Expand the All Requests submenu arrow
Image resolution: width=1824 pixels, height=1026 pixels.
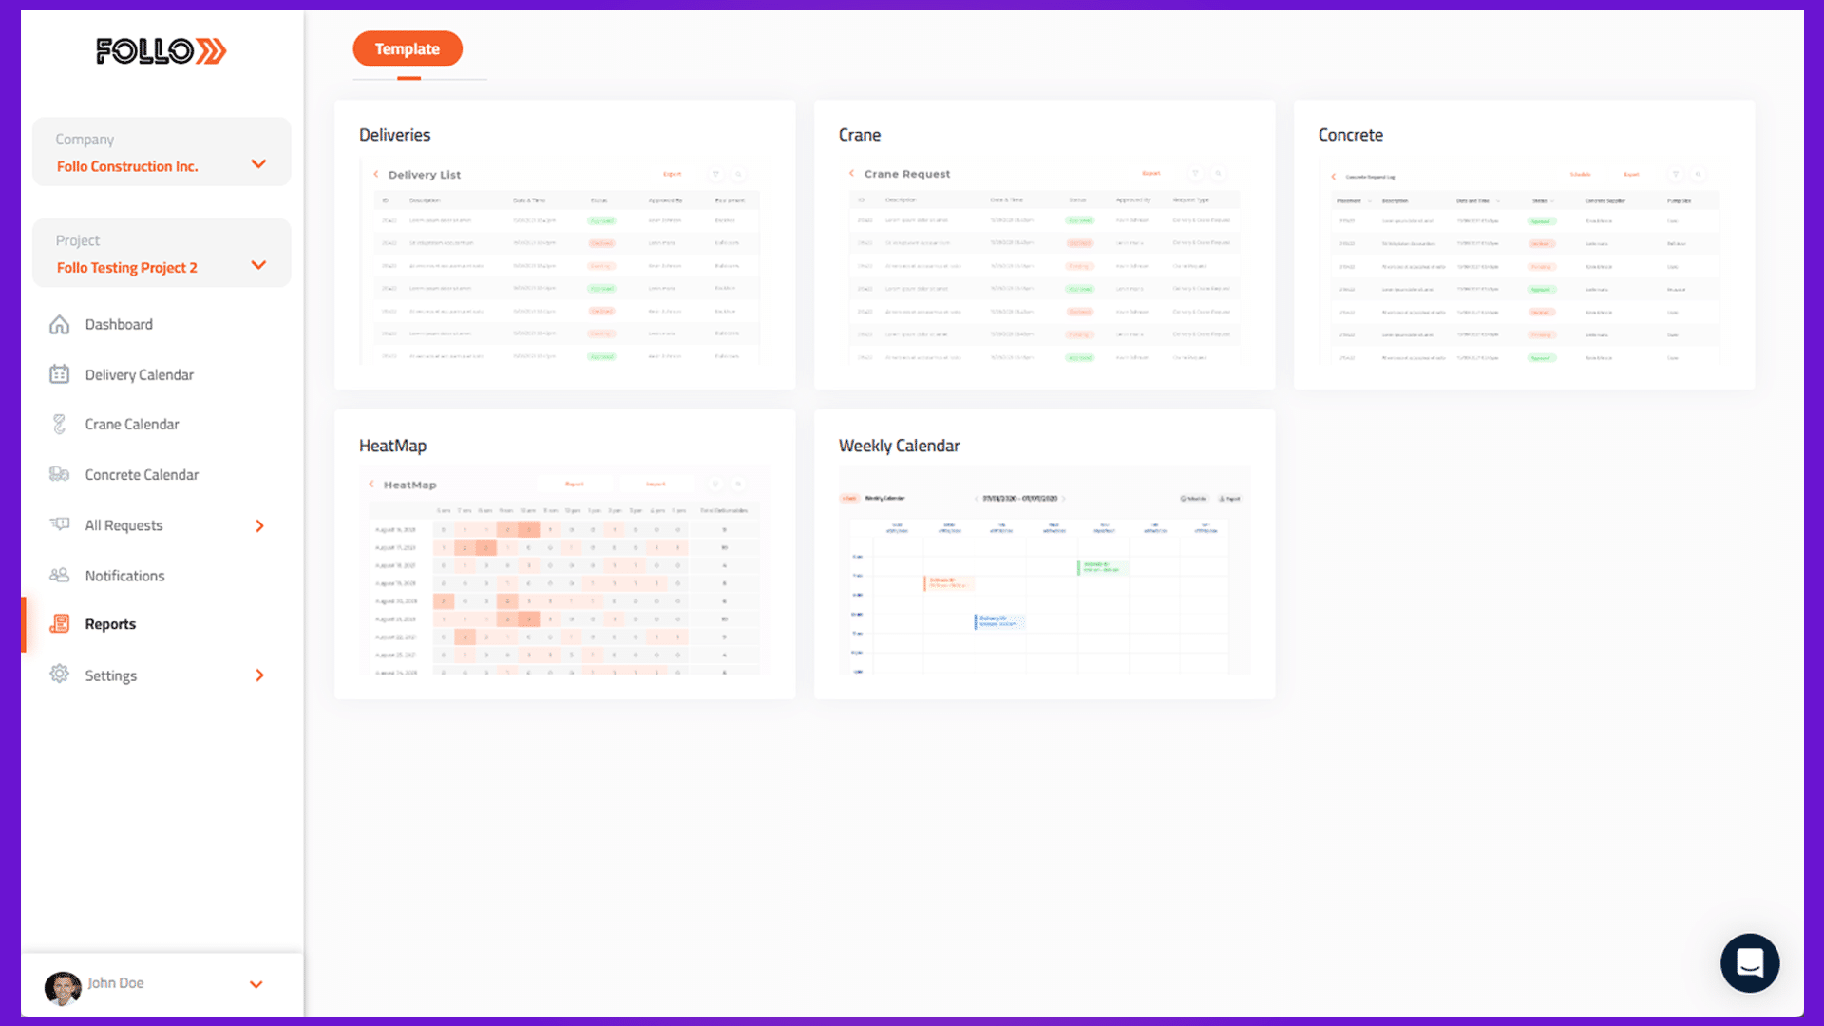pos(259,525)
